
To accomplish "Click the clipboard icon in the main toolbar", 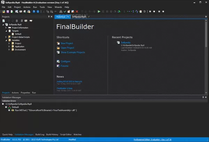I will pos(140,11).
